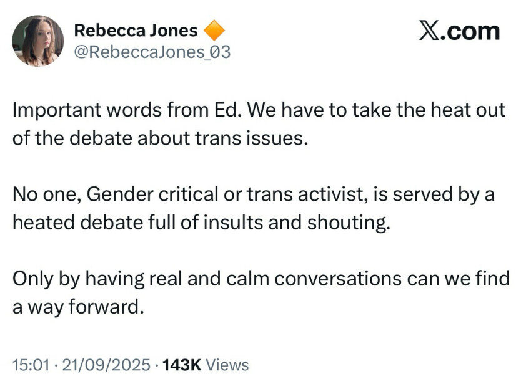Image resolution: width=526 pixels, height=374 pixels.
Task: Click the 15:01 post time
Action: (x=30, y=364)
